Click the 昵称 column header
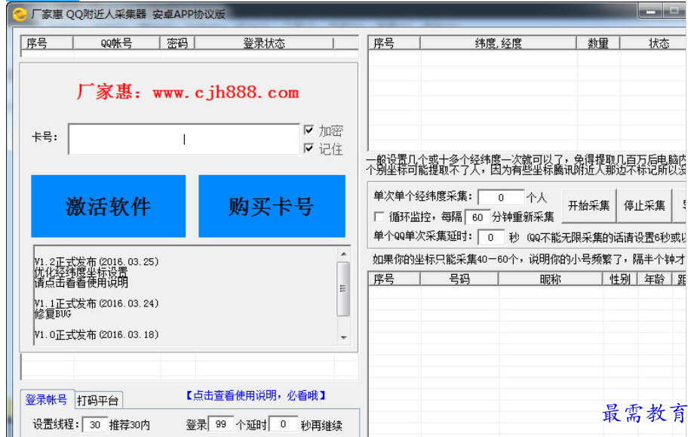694x437 pixels. (x=550, y=279)
